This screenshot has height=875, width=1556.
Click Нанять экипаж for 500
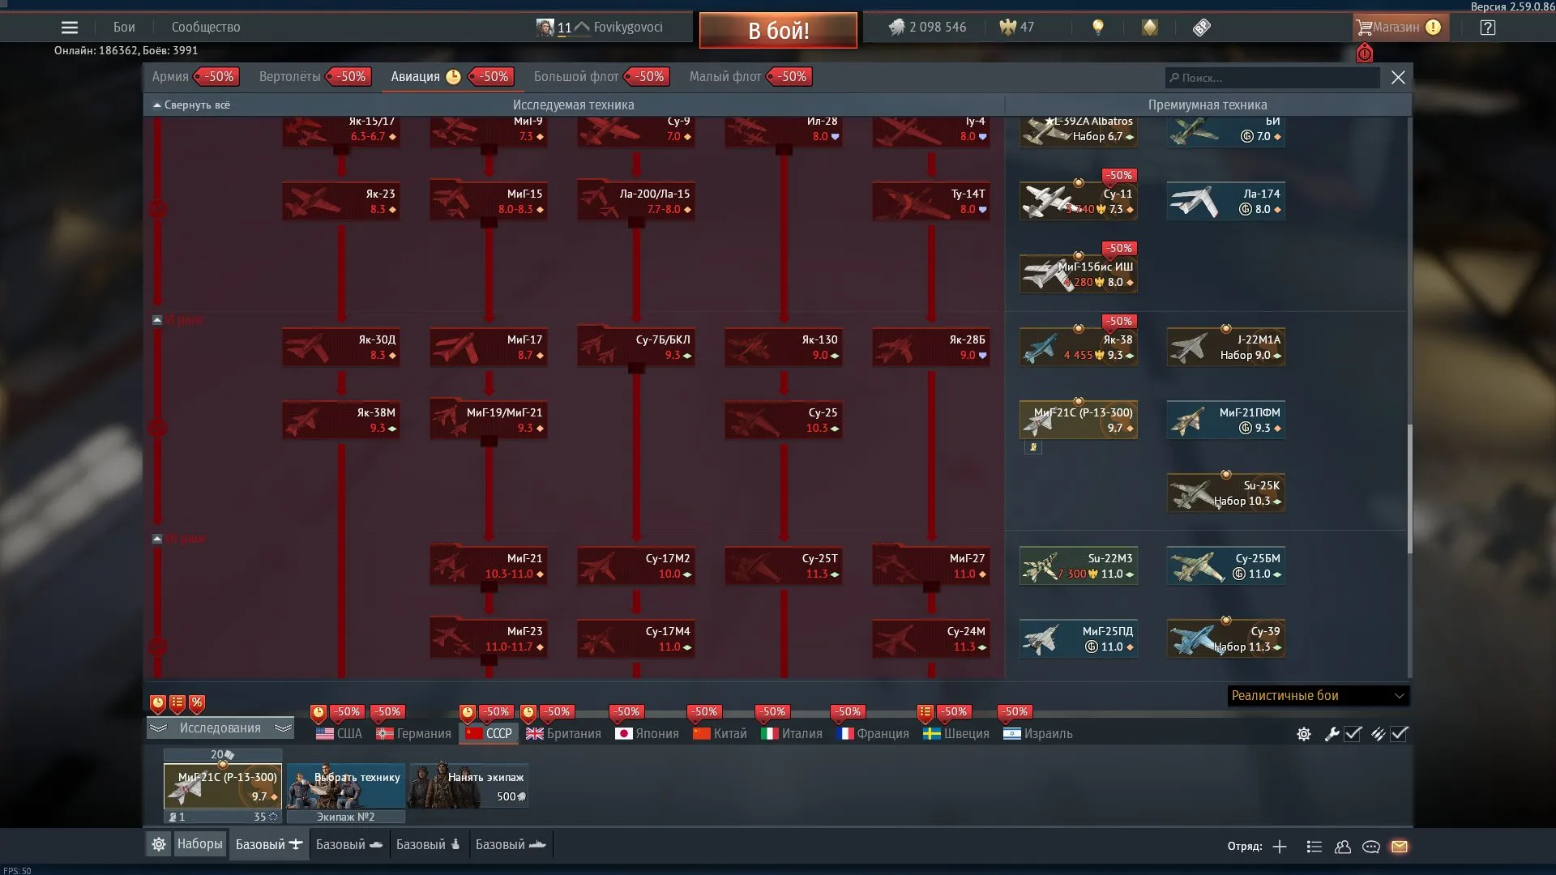468,786
